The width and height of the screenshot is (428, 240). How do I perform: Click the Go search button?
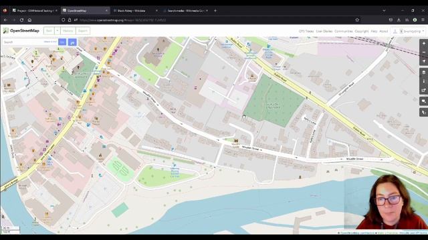(62, 42)
